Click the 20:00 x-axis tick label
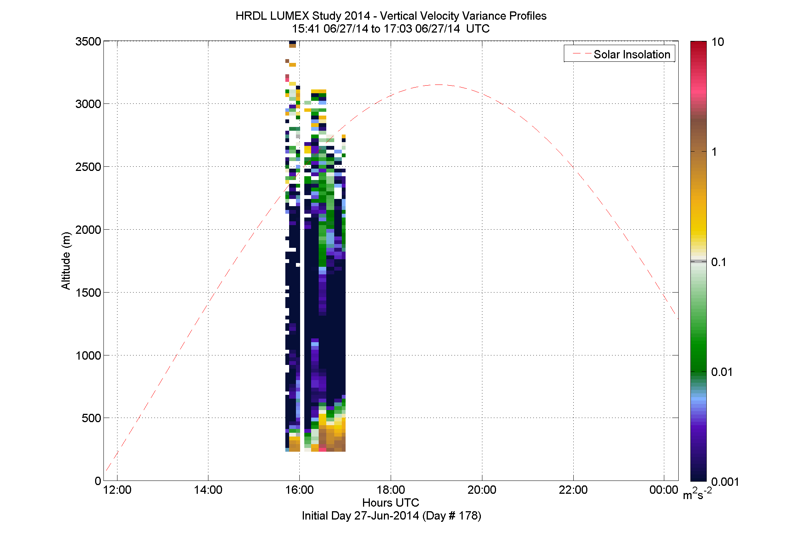Screen dimensions: 795x540 [x=482, y=490]
